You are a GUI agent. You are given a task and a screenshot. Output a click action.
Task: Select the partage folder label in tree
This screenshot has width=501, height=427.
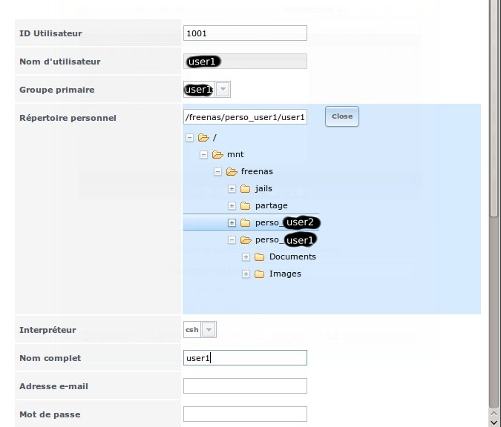click(272, 205)
